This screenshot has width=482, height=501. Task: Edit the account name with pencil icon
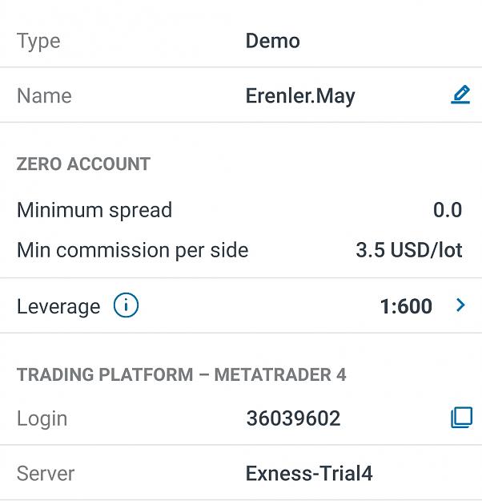(460, 95)
